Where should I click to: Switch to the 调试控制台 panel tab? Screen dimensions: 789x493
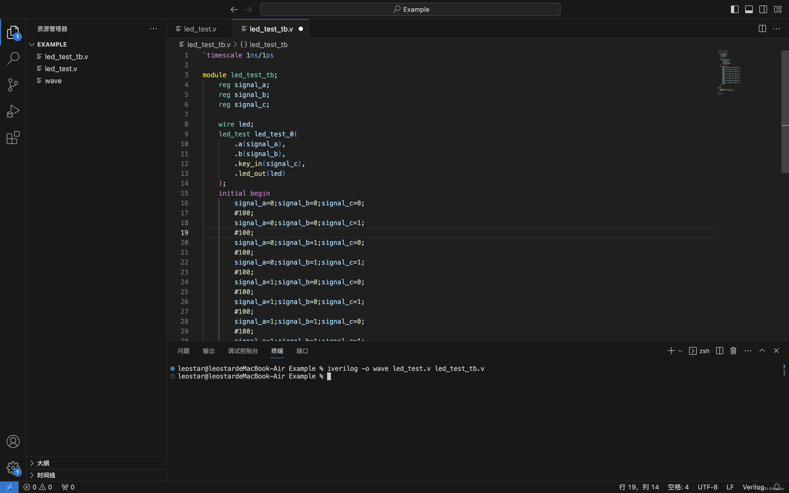243,351
